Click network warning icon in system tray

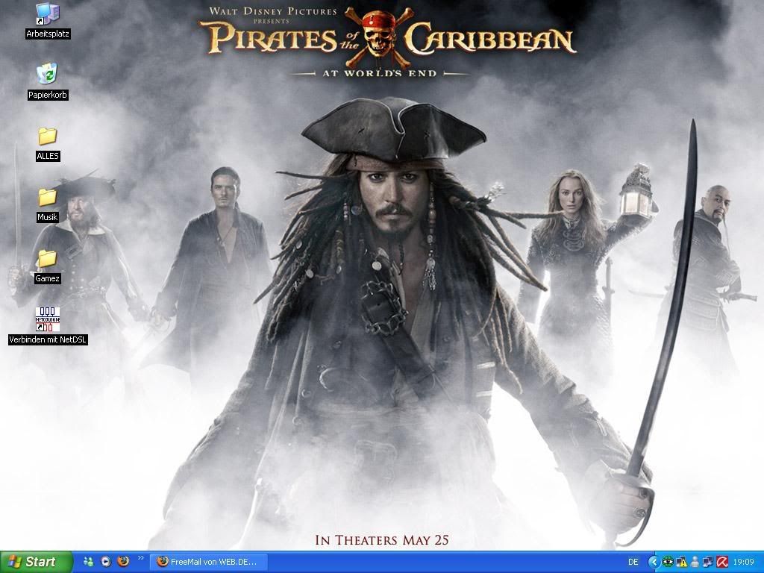coord(681,562)
